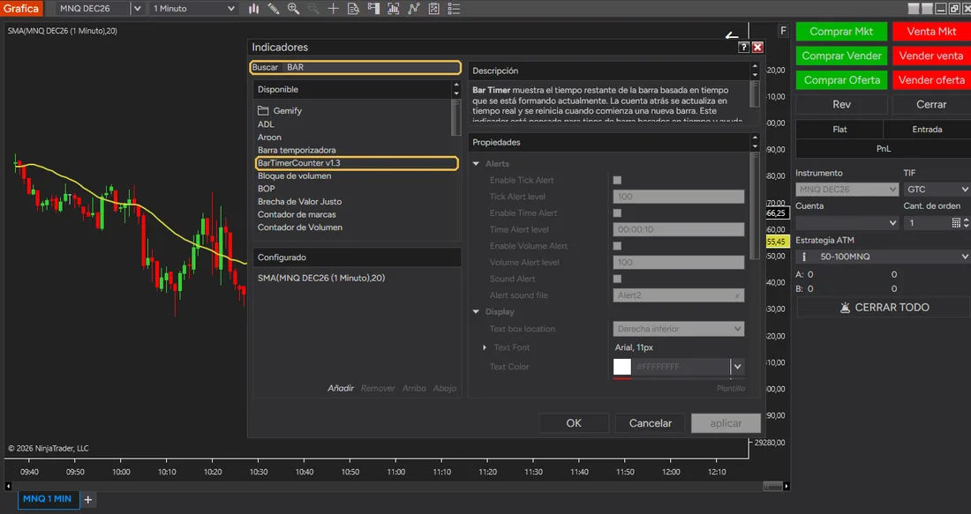This screenshot has height=514, width=971.
Task: Activate the crosshair plus cursor icon
Action: pyautogui.click(x=333, y=9)
